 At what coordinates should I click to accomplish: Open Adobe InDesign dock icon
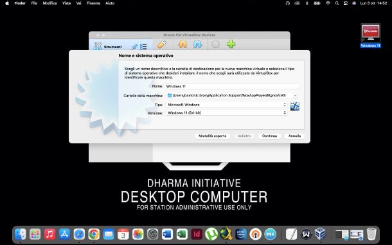[197, 234]
